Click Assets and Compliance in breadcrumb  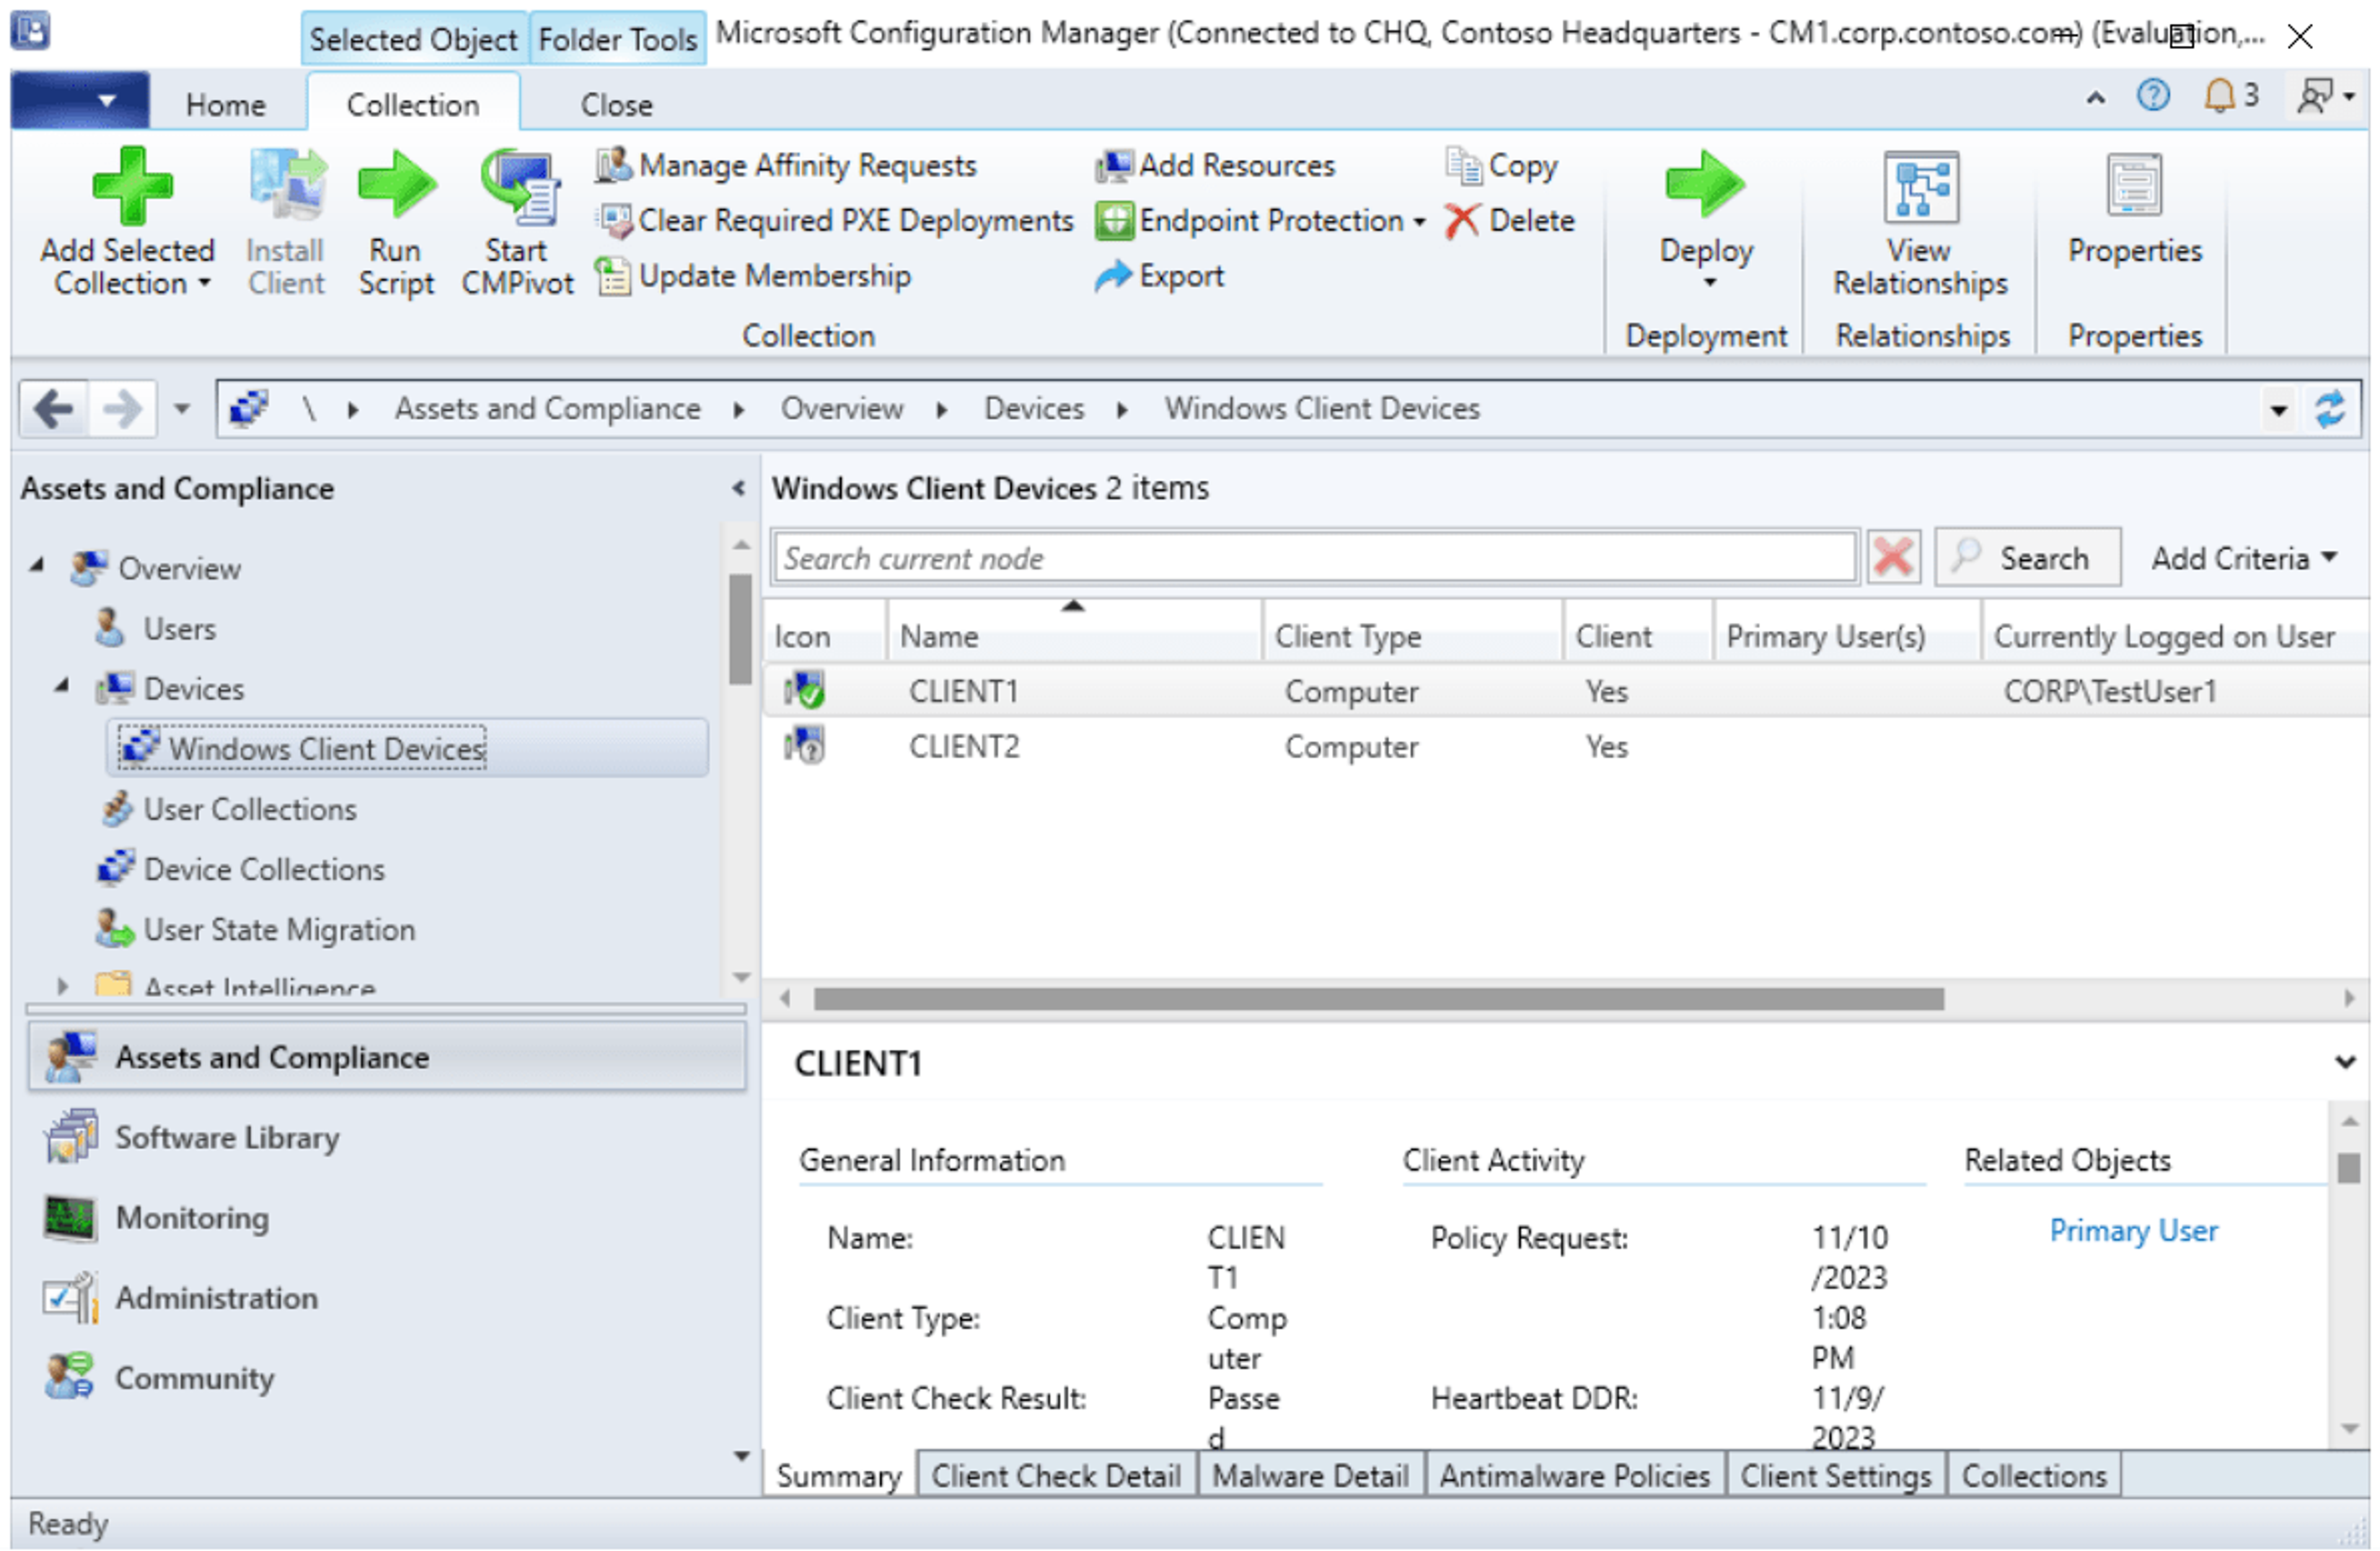[x=548, y=409]
